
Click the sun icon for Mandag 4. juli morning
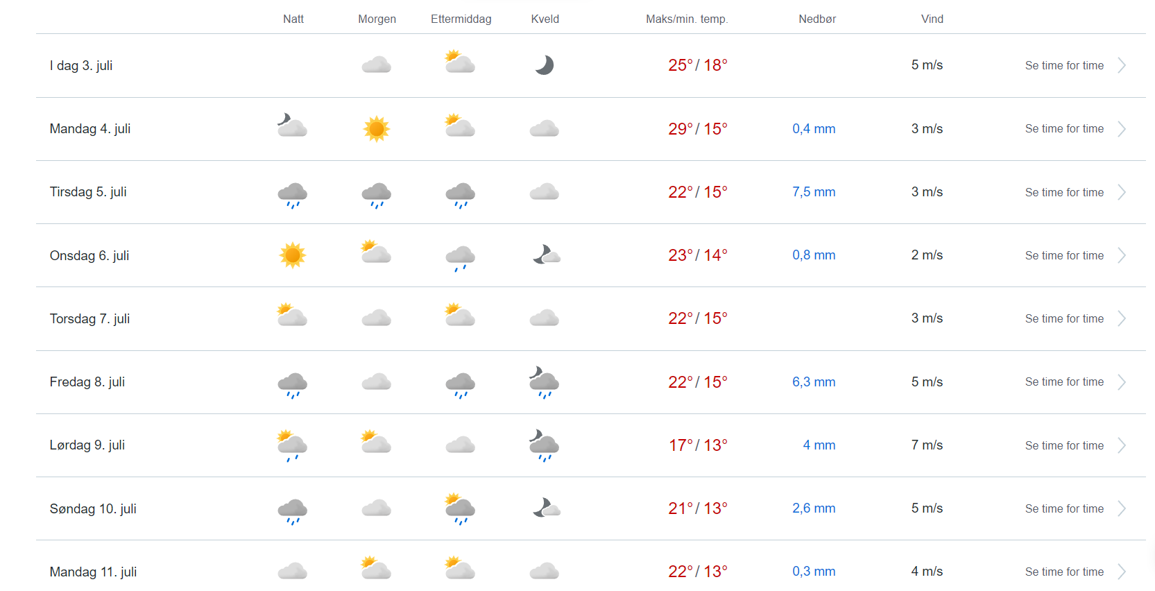377,129
